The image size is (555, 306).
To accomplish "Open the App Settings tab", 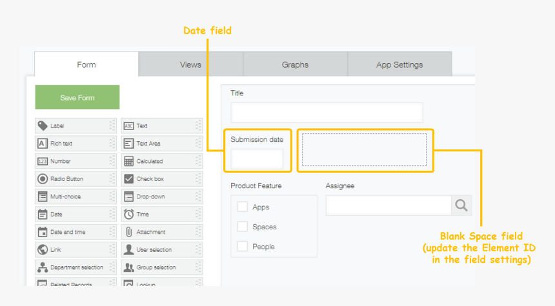I will pos(399,64).
